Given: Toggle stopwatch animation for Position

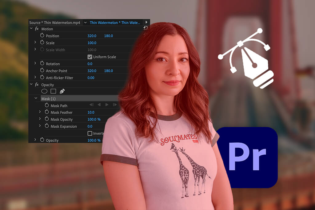Looking at the screenshot, I should click(x=42, y=36).
